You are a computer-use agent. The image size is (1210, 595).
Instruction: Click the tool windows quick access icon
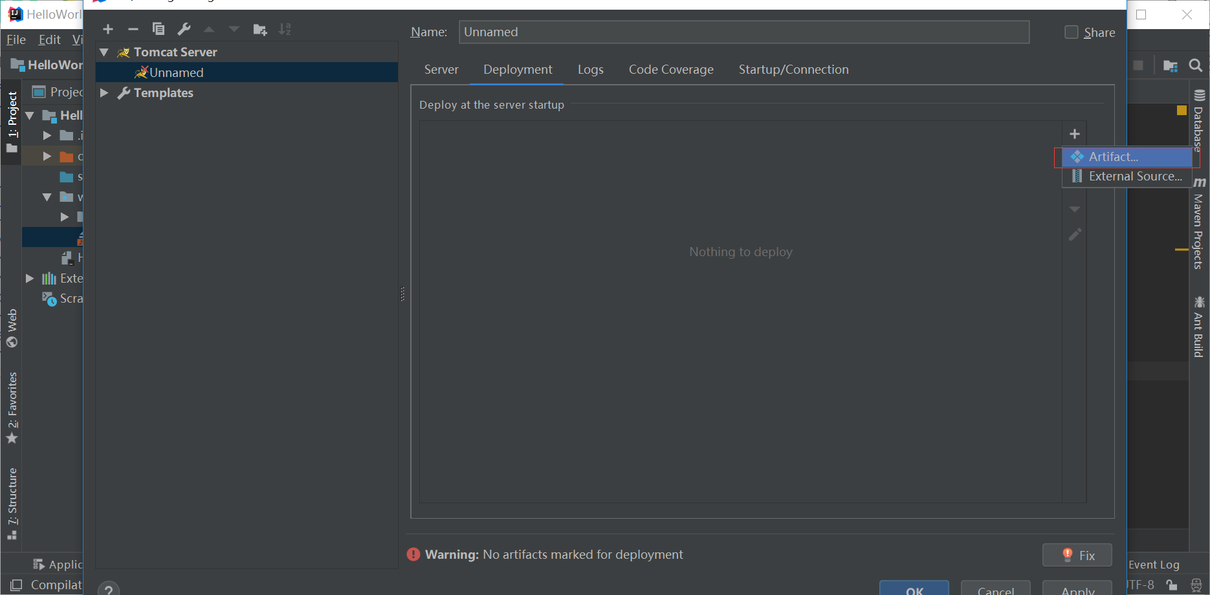[16, 585]
